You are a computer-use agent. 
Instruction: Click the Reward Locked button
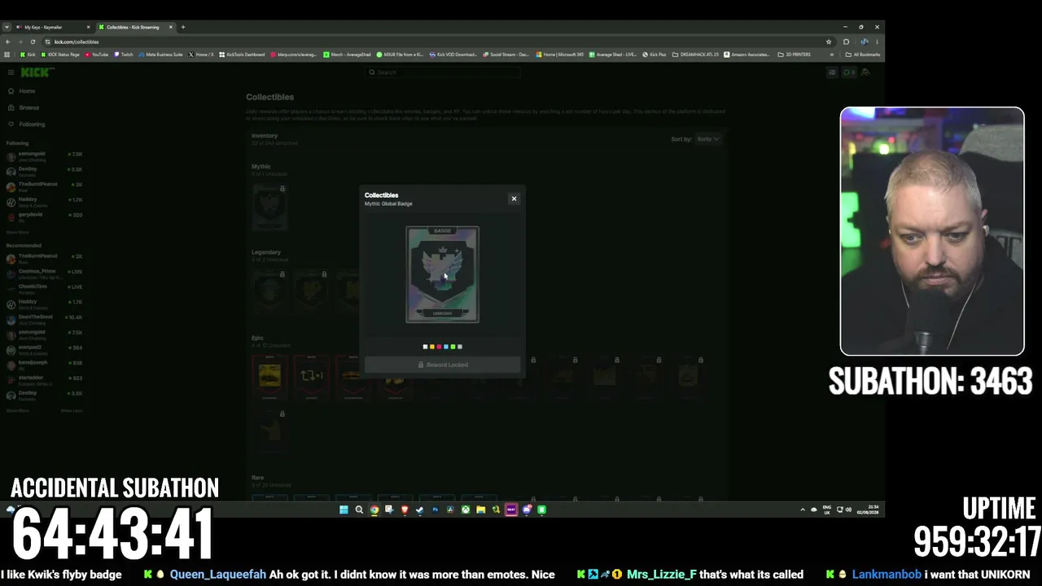[443, 365]
